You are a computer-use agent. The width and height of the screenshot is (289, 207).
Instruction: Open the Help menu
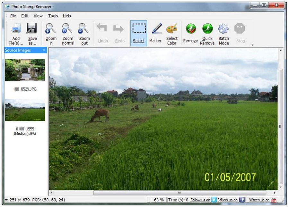pyautogui.click(x=67, y=16)
